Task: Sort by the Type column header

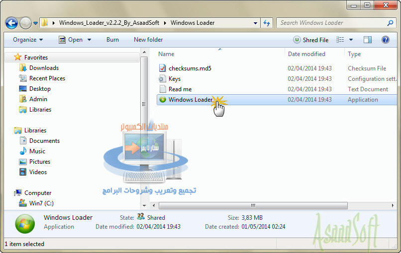Action: [354, 54]
